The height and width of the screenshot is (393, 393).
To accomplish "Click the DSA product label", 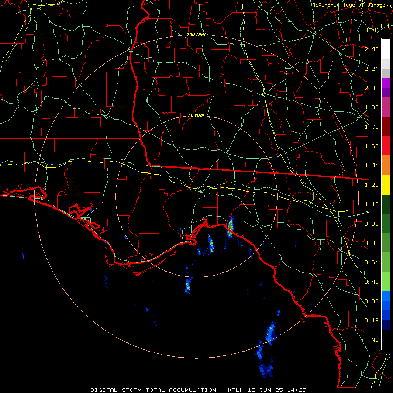I will tap(384, 26).
